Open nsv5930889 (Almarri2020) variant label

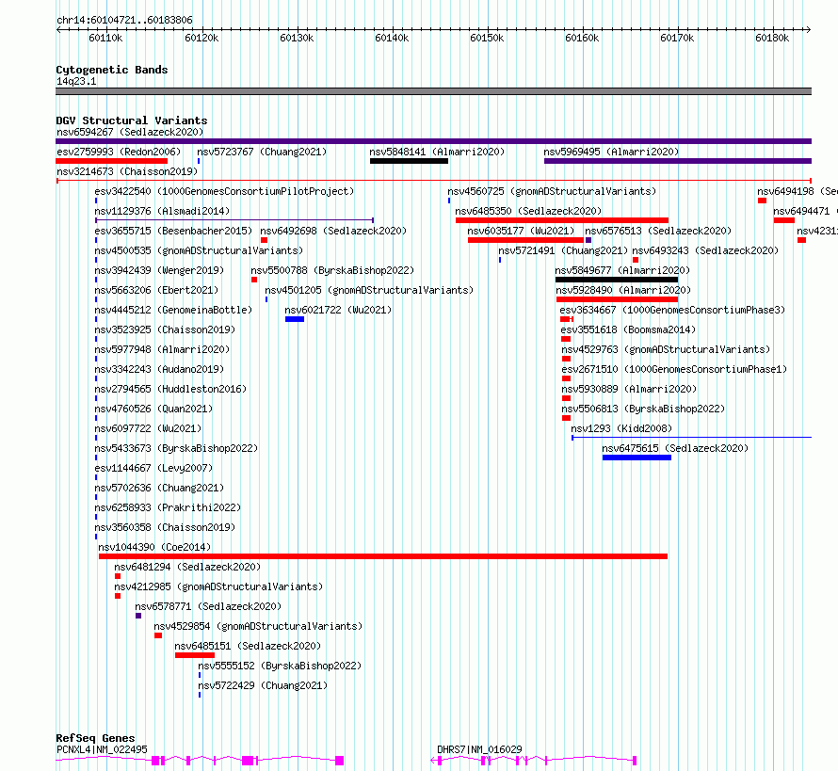[x=629, y=389]
